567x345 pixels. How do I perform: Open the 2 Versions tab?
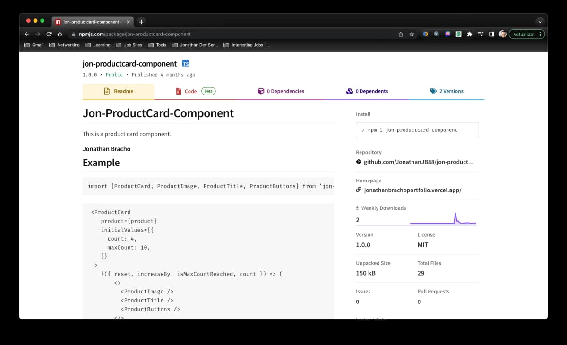pyautogui.click(x=447, y=91)
